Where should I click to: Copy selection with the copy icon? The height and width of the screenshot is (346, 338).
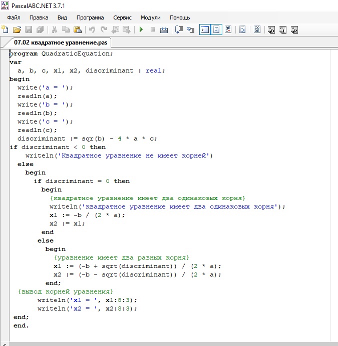pyautogui.click(x=66, y=29)
